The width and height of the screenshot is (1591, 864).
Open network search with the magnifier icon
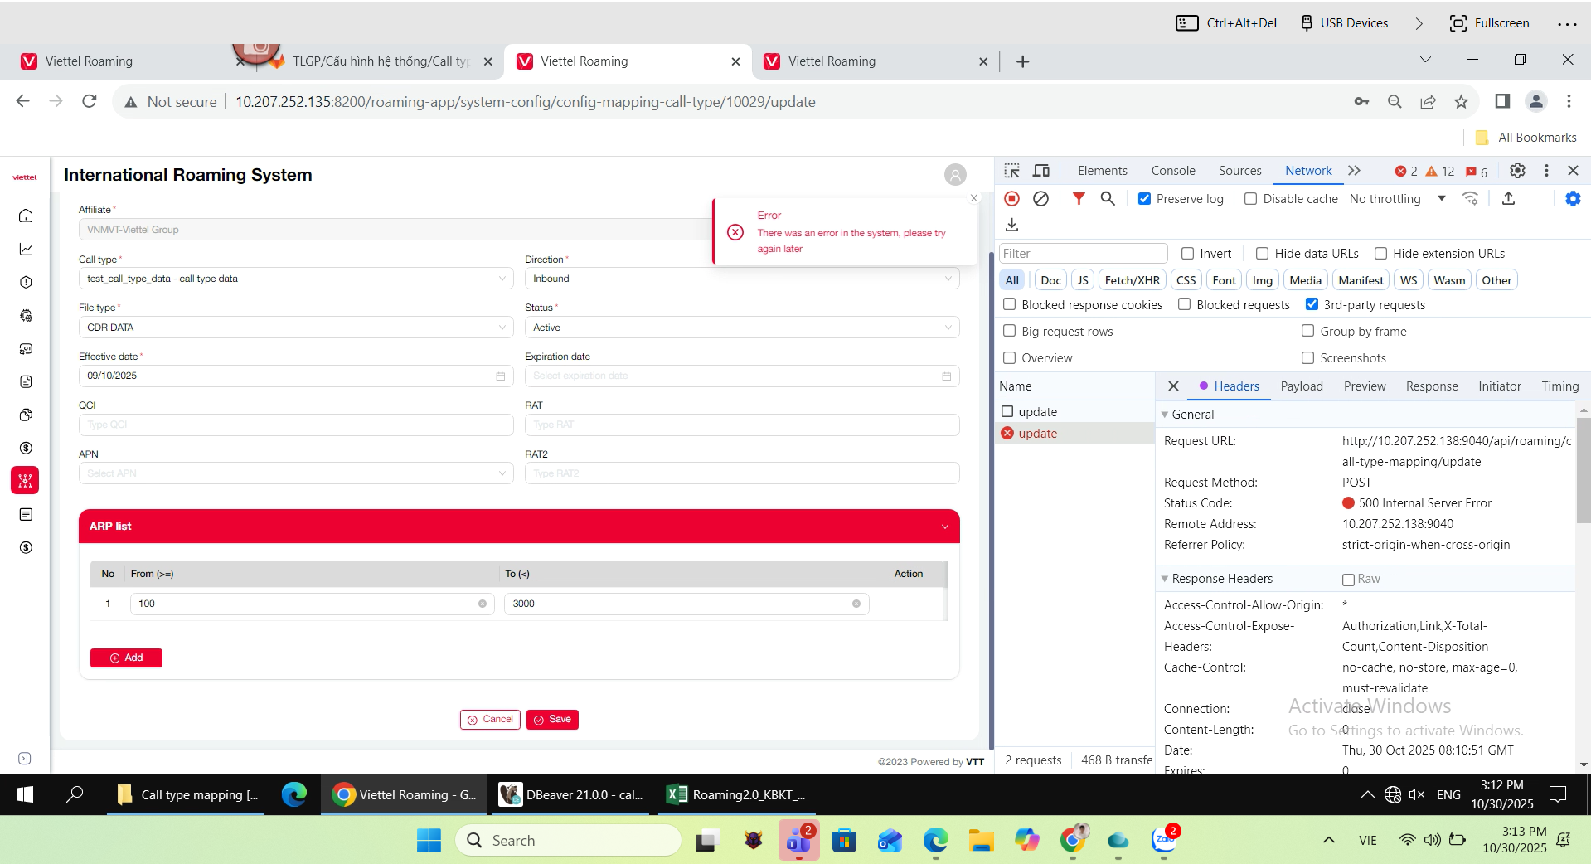pyautogui.click(x=1108, y=199)
